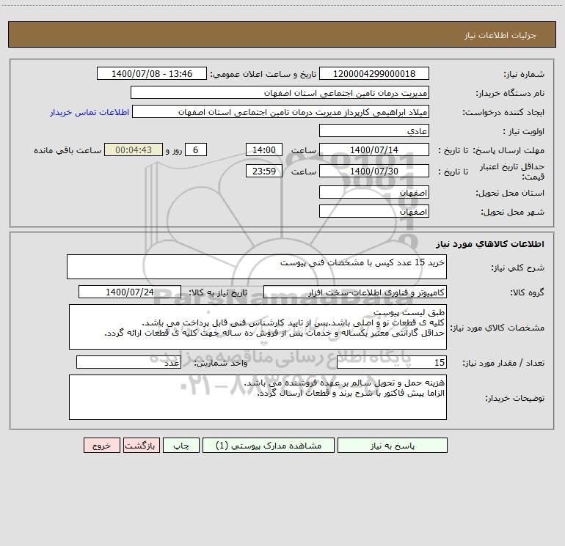Click the unit of measure field عدد
565x546 pixels.
tap(128, 363)
